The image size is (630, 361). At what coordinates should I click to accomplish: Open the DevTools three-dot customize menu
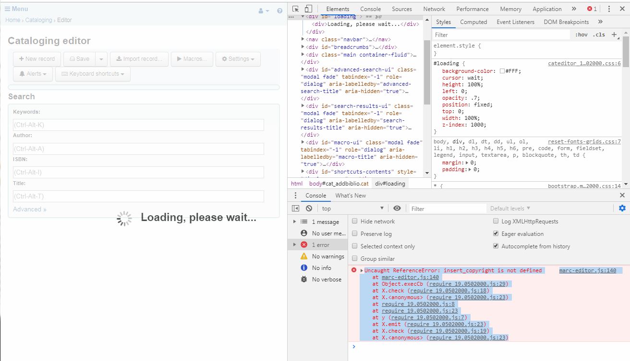[609, 9]
